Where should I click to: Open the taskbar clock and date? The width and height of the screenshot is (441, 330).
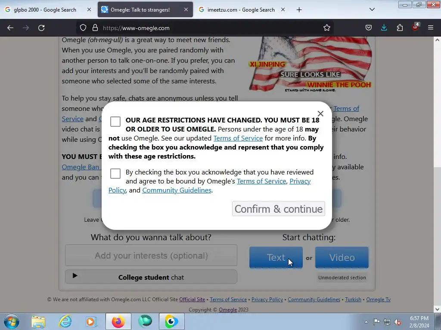(419, 322)
